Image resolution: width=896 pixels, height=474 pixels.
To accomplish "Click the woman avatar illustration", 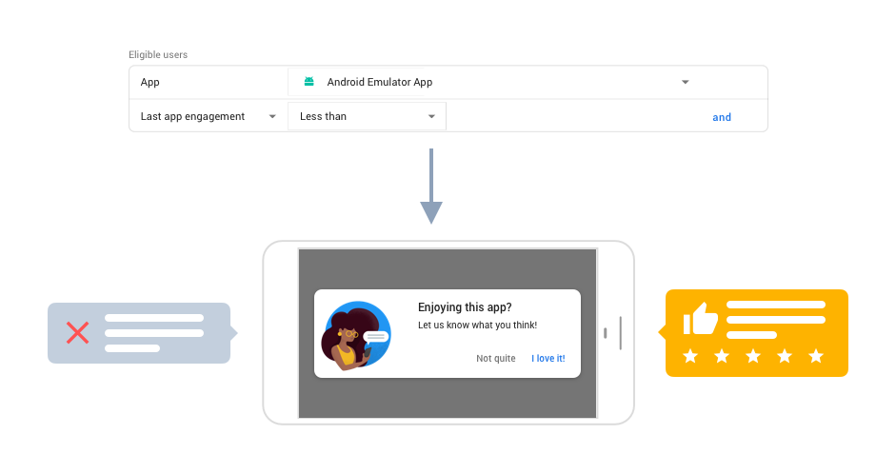I will [357, 334].
